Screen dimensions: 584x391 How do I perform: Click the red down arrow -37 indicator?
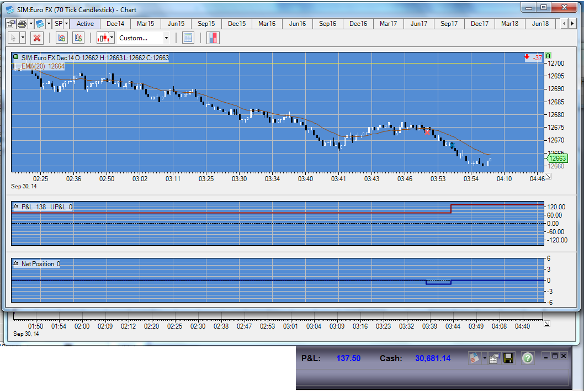tap(533, 57)
